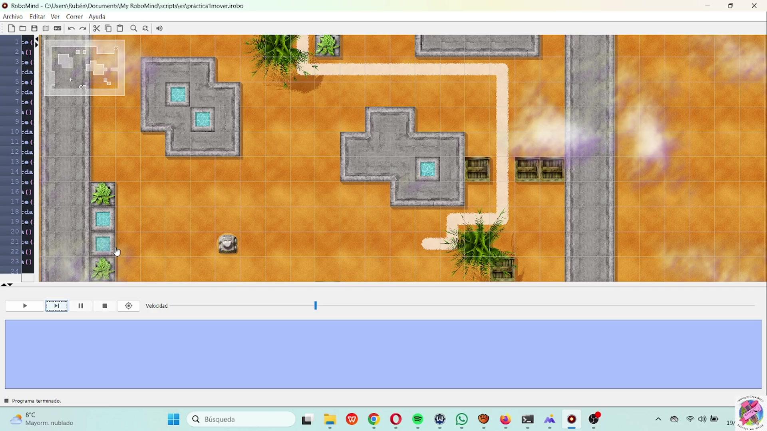Open the Archivo menu
Image resolution: width=767 pixels, height=431 pixels.
pyautogui.click(x=12, y=16)
